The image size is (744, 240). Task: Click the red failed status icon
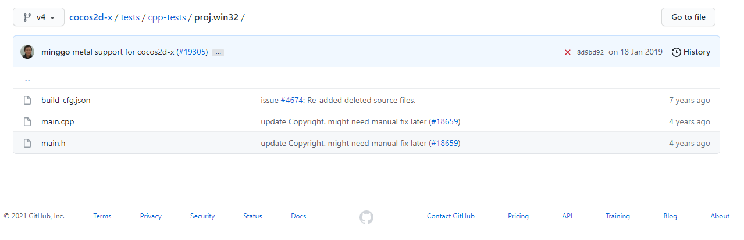568,52
